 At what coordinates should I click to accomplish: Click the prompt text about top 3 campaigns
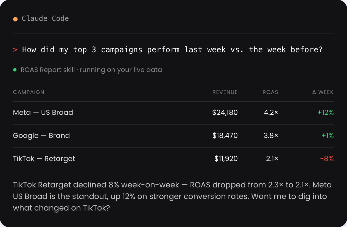172,50
